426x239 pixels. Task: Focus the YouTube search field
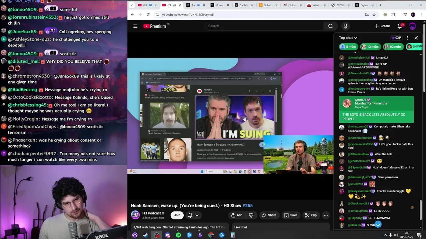[264, 26]
